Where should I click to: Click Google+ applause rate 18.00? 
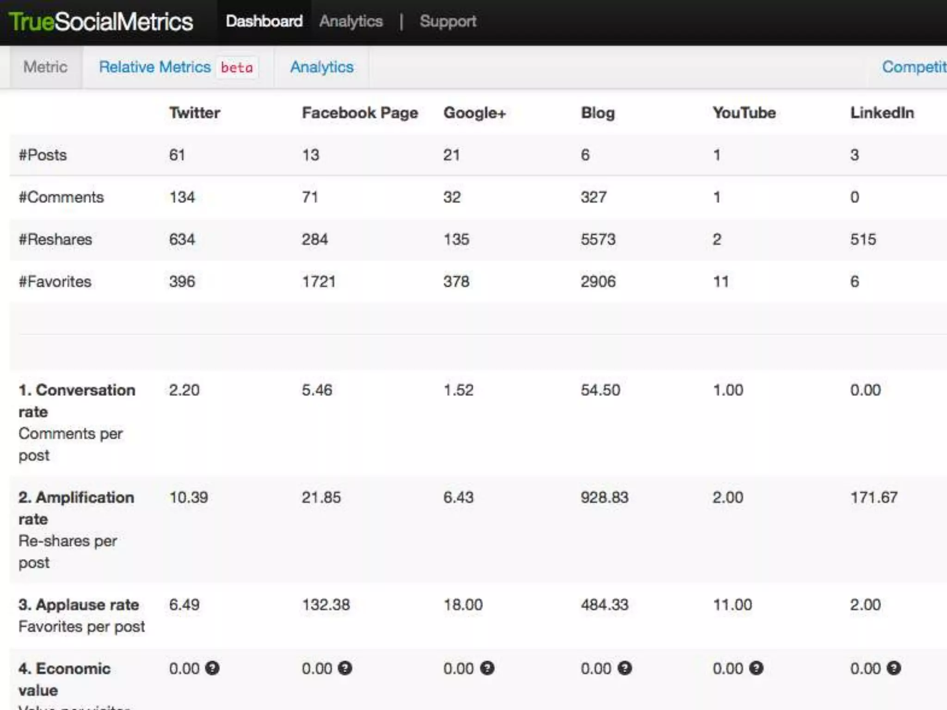463,605
